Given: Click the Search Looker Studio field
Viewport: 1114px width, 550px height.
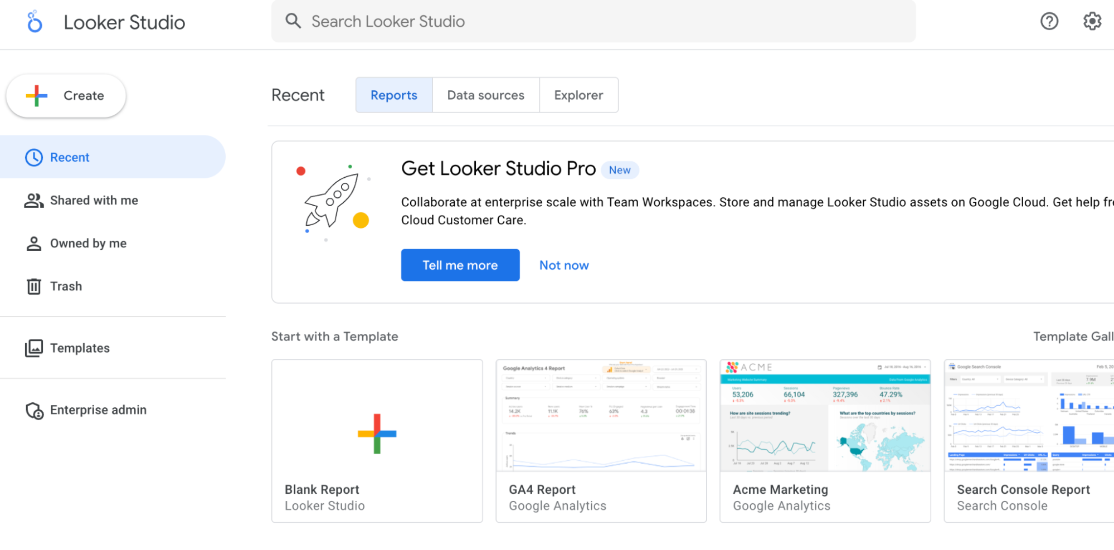Looking at the screenshot, I should 502,21.
